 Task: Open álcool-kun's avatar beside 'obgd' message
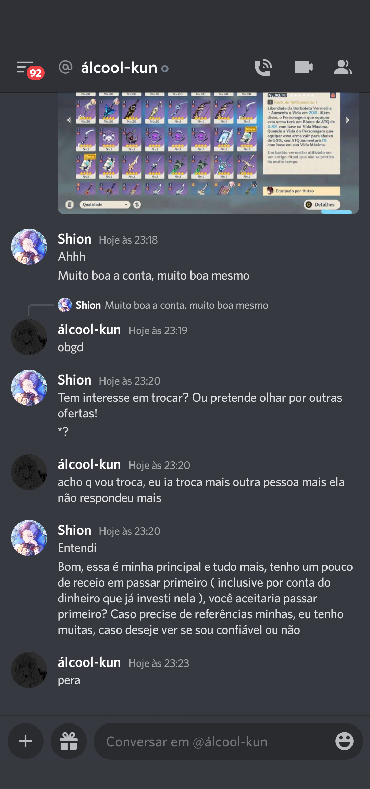(29, 337)
